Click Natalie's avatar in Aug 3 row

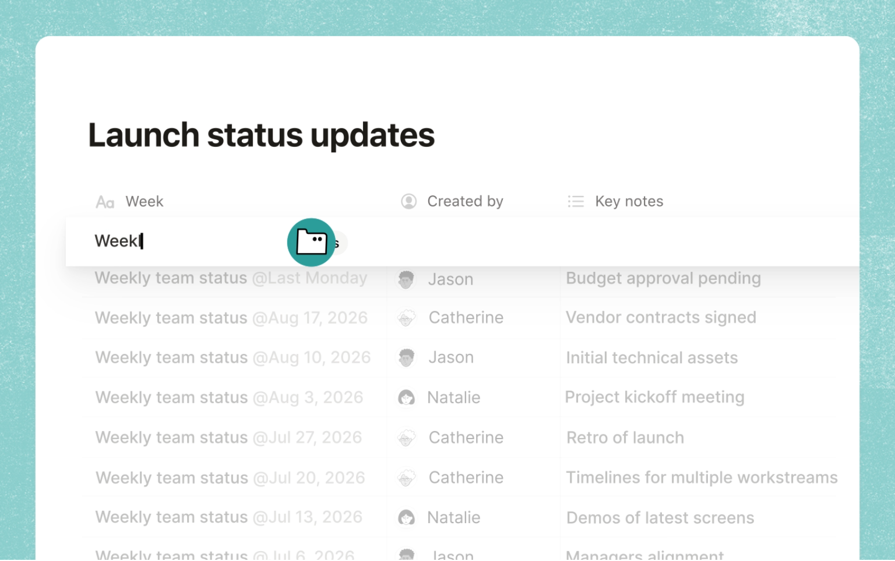(406, 398)
